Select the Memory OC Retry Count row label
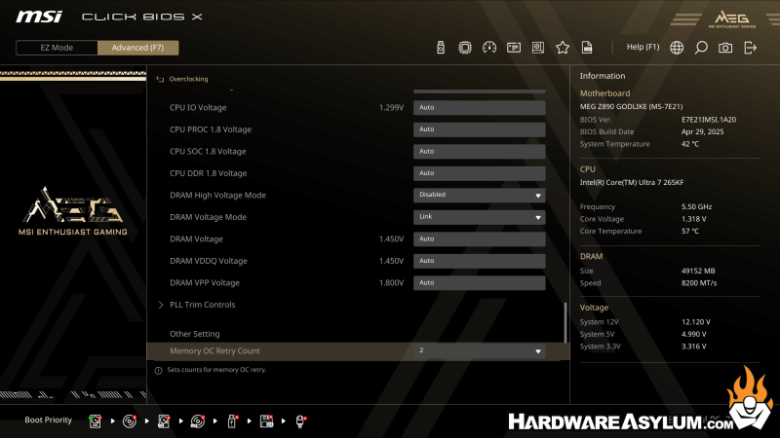The height and width of the screenshot is (438, 780). pos(214,351)
